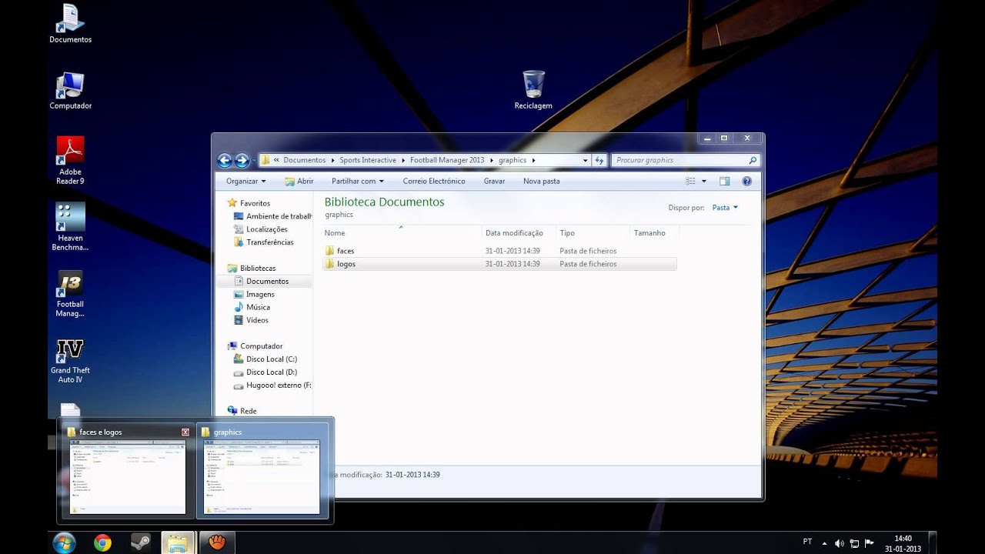Viewport: 985px width, 554px height.
Task: Expand the views options arrow
Action: (703, 182)
